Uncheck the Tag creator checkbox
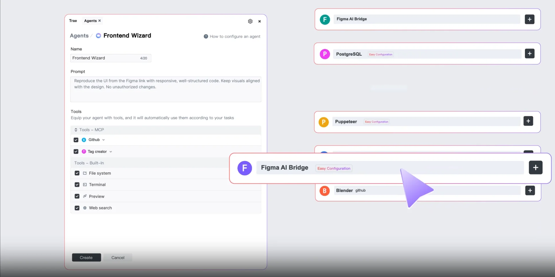The width and height of the screenshot is (555, 277). pyautogui.click(x=76, y=151)
